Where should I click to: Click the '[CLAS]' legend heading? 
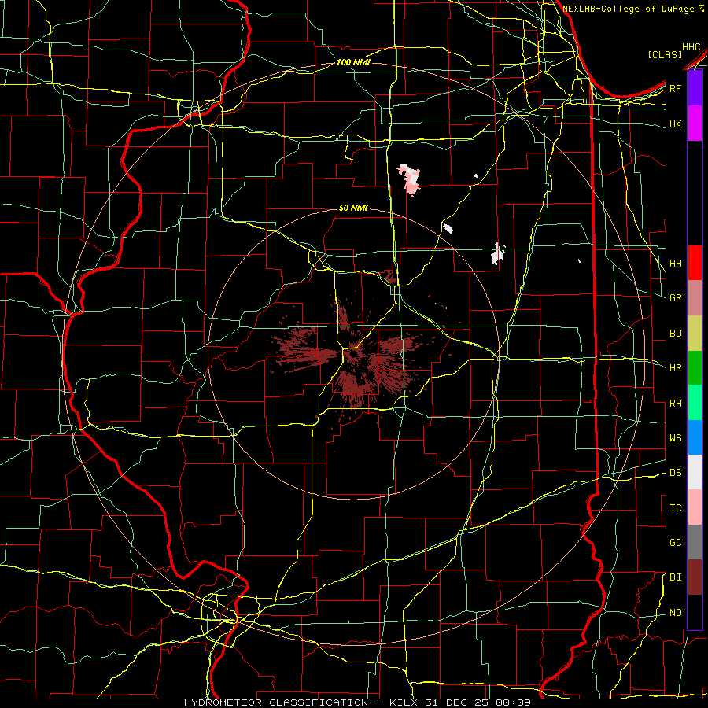point(665,54)
